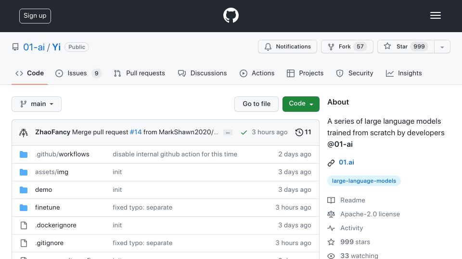This screenshot has width=462, height=259.
Task: Open the Yi repository link
Action: click(x=56, y=47)
